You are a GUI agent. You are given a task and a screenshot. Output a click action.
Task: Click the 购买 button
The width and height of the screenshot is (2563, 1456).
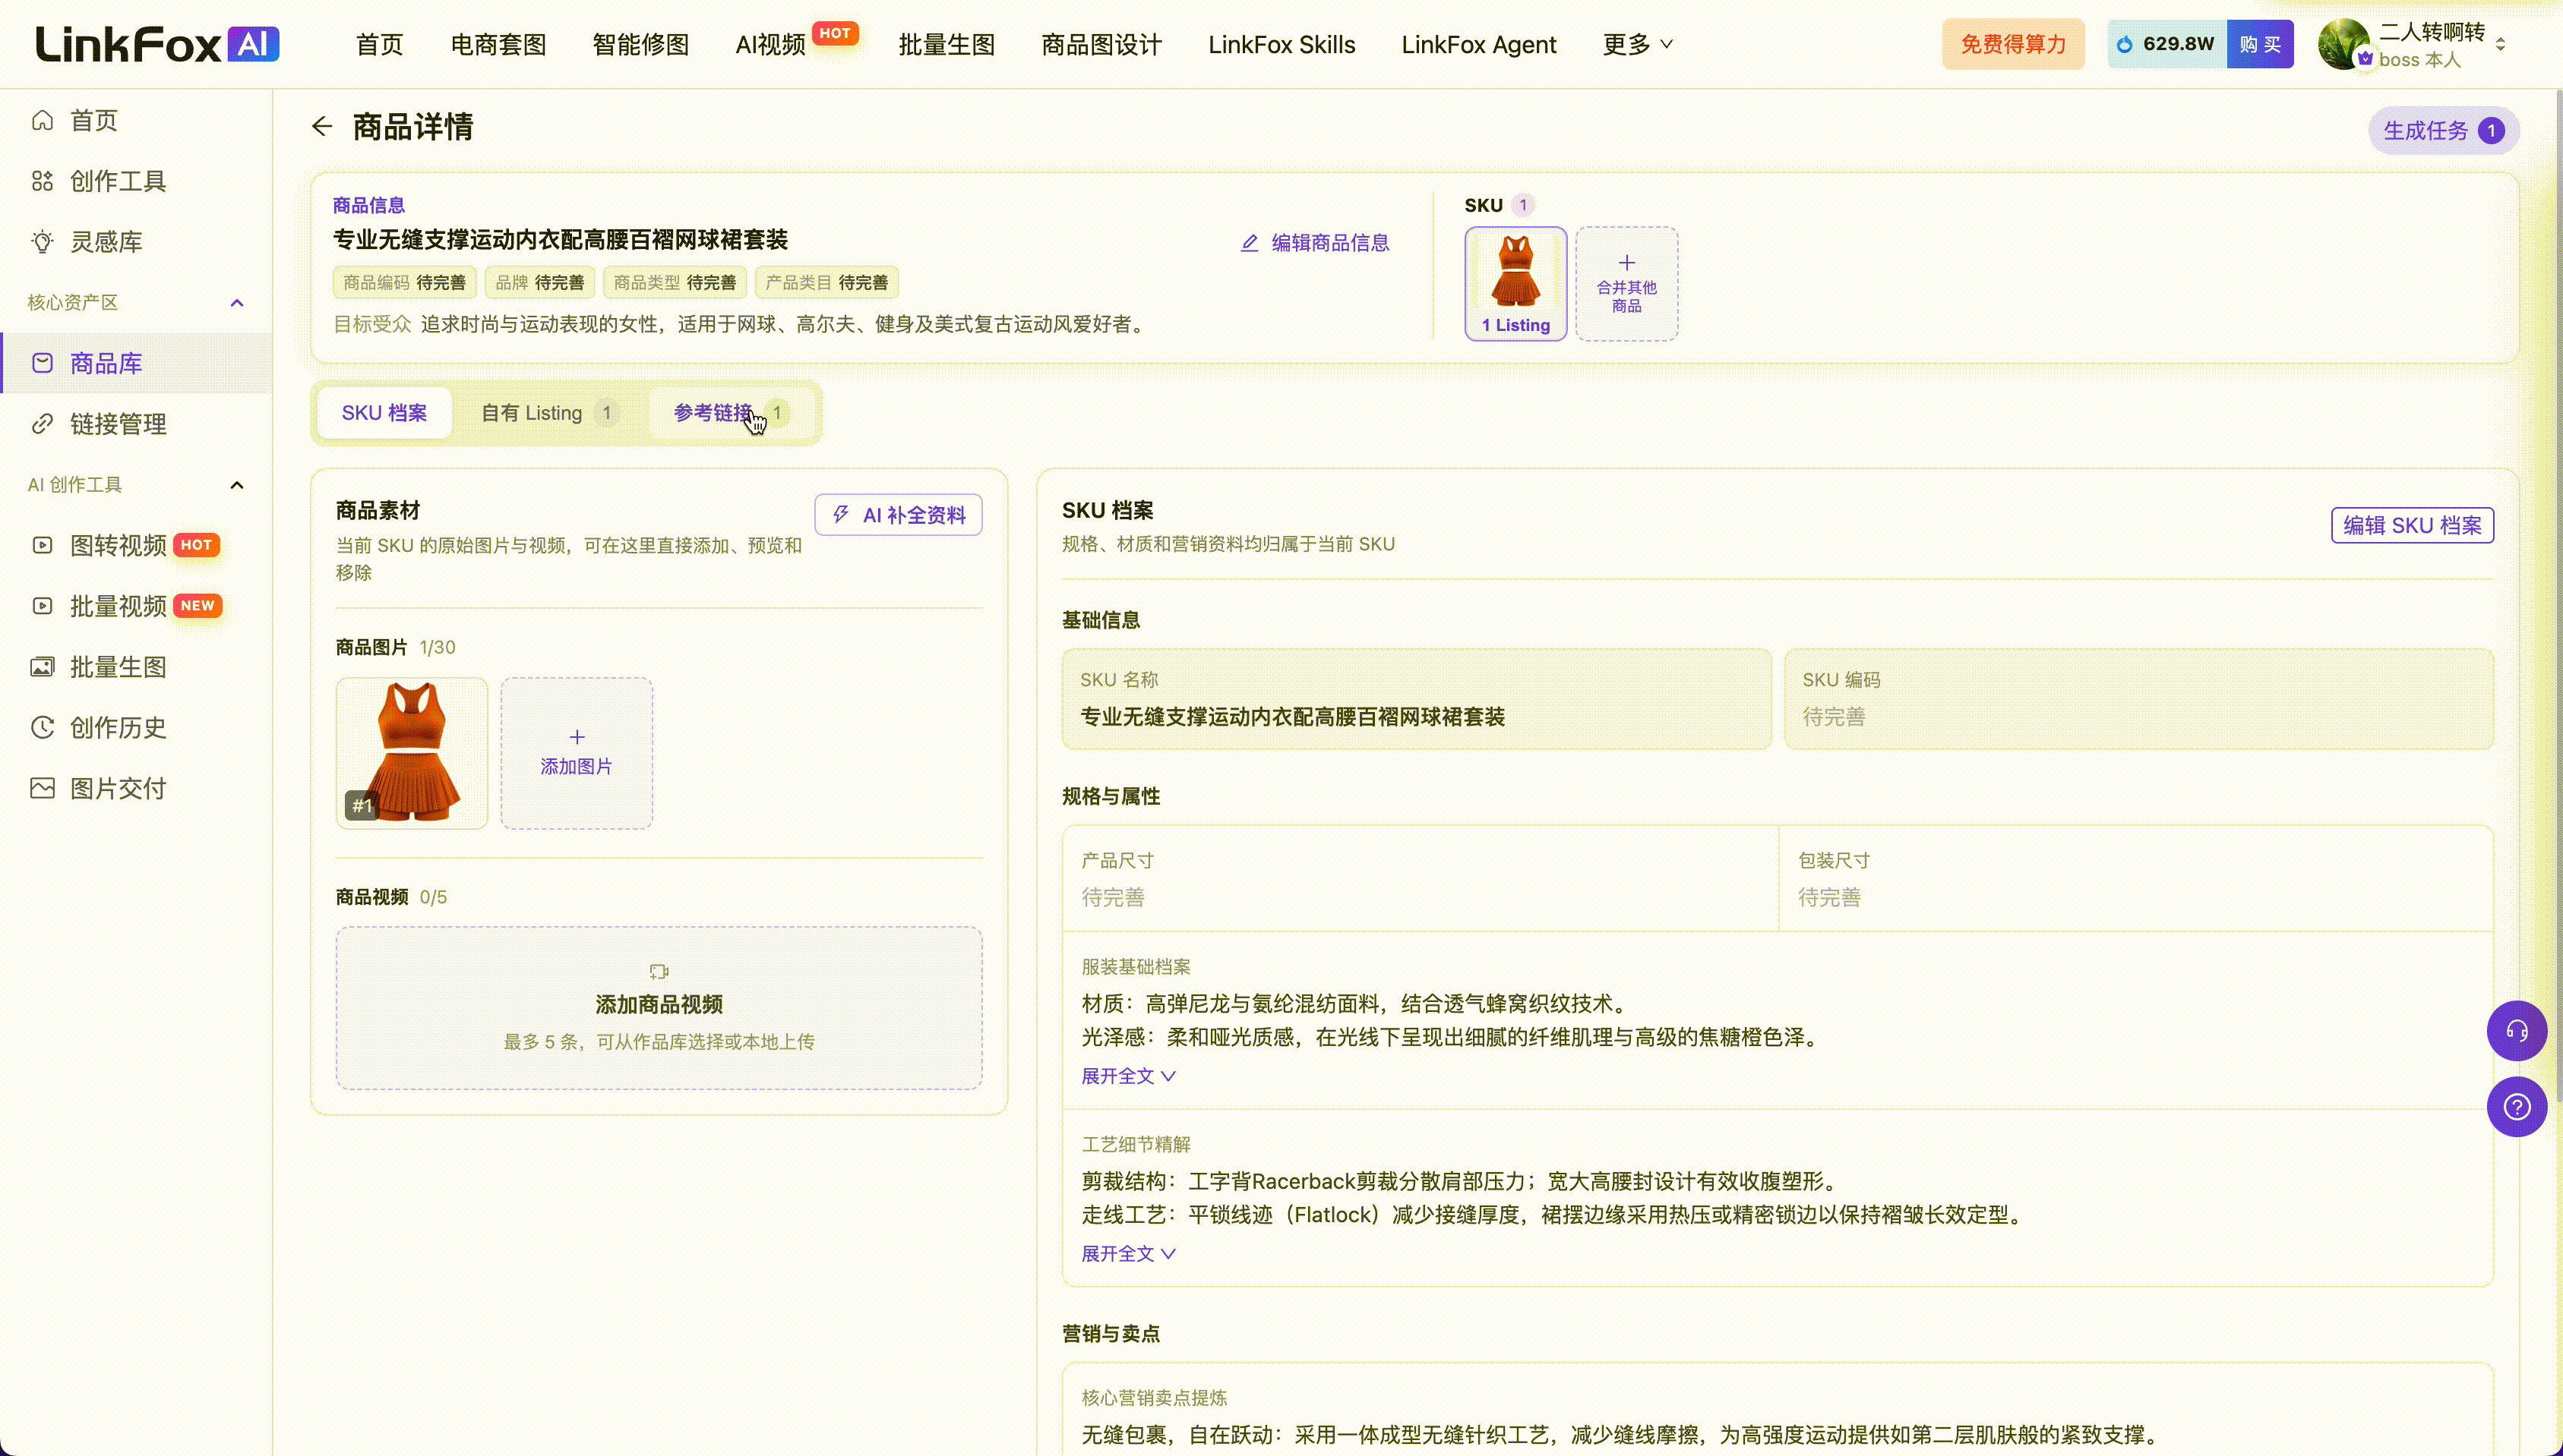2260,44
